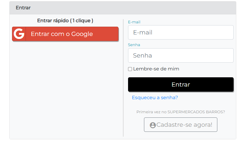The width and height of the screenshot is (248, 148).
Task: Follow the Esqueceu a senha? link
Action: (x=155, y=98)
